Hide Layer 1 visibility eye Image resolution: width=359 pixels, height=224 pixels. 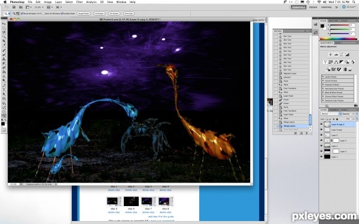(321, 157)
